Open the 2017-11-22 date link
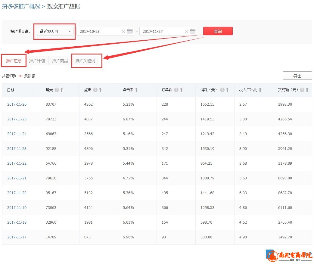 [17, 163]
